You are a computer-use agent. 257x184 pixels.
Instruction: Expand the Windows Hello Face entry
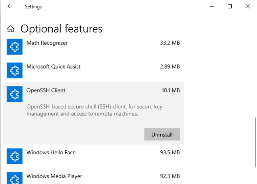[x=92, y=153]
